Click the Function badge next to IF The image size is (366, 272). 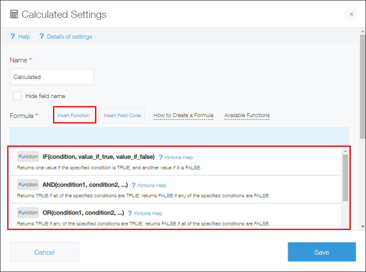click(28, 156)
